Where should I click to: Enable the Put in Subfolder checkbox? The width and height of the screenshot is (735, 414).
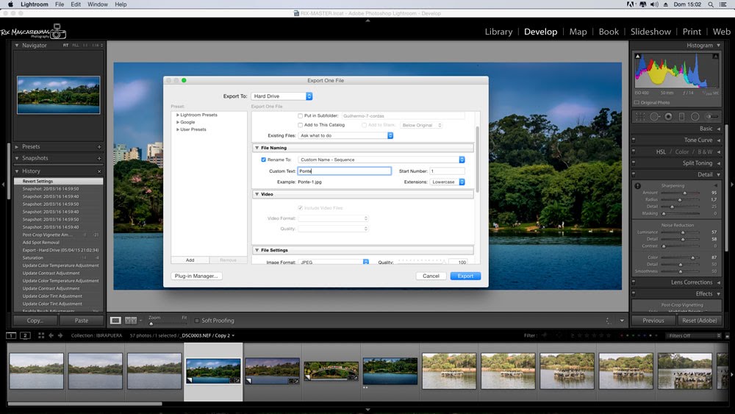[300, 115]
